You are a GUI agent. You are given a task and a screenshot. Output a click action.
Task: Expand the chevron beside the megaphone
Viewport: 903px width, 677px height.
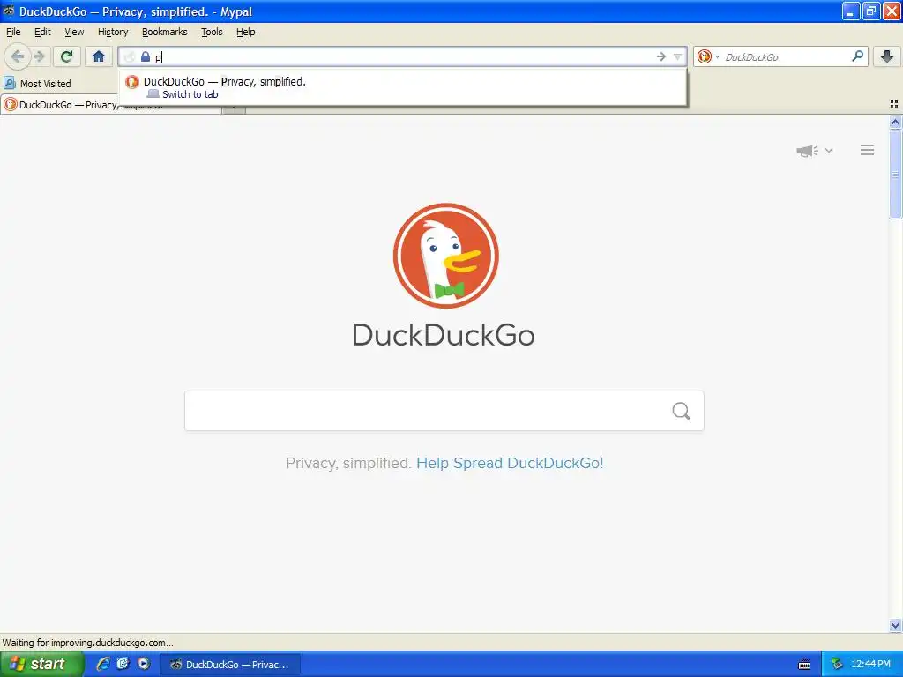pos(829,150)
